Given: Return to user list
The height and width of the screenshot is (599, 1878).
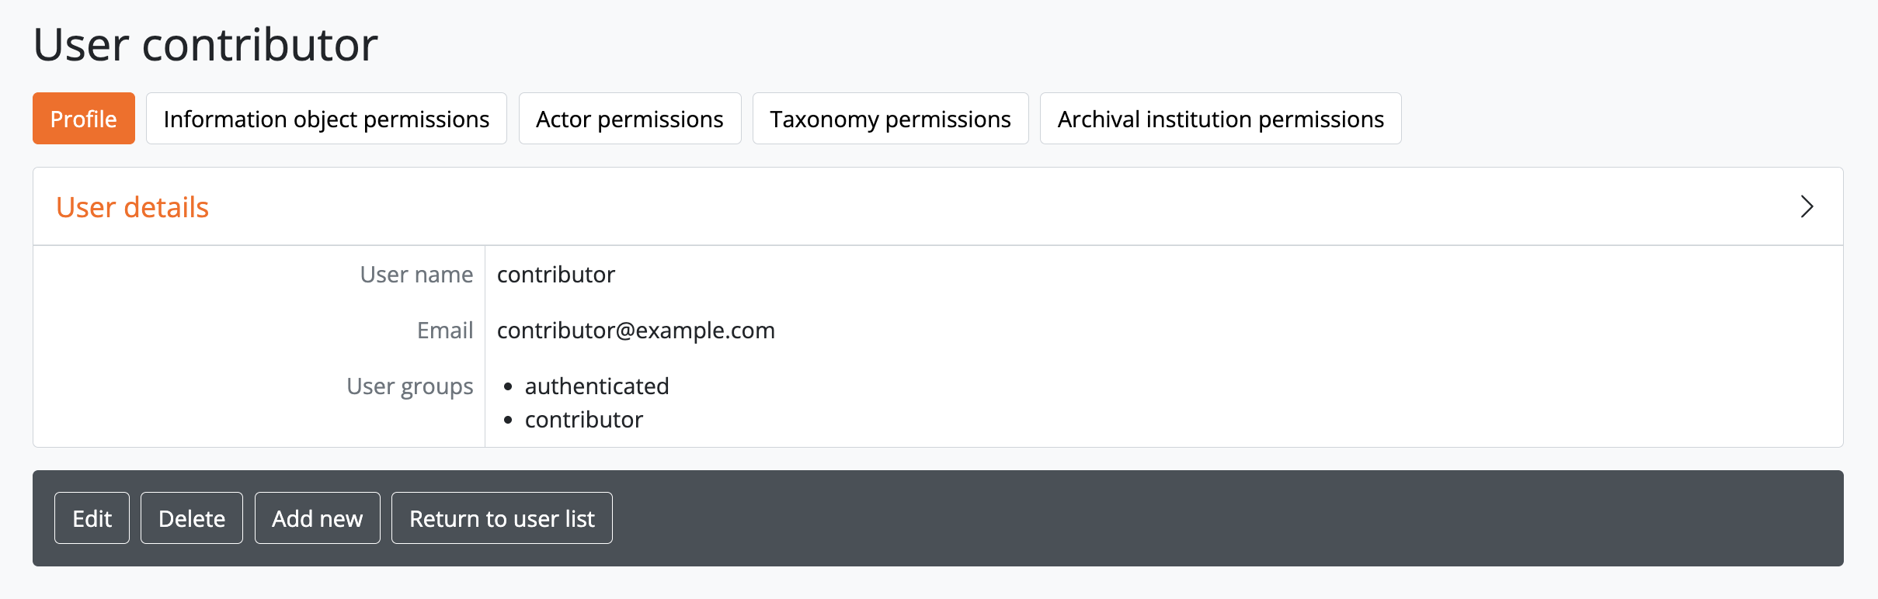Looking at the screenshot, I should (502, 518).
